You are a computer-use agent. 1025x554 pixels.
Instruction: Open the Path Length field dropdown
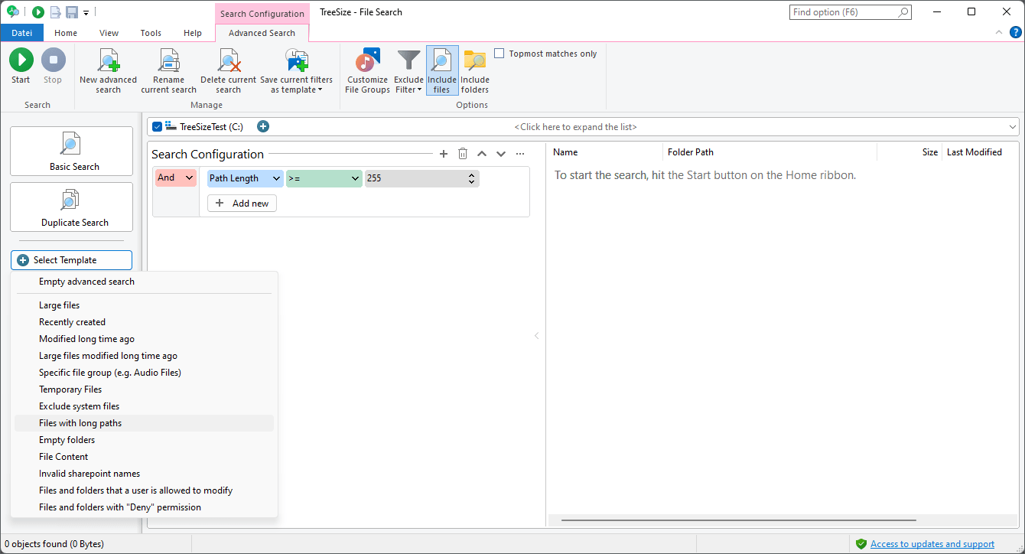point(245,178)
